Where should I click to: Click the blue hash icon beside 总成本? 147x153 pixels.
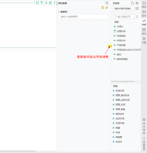click(114, 142)
